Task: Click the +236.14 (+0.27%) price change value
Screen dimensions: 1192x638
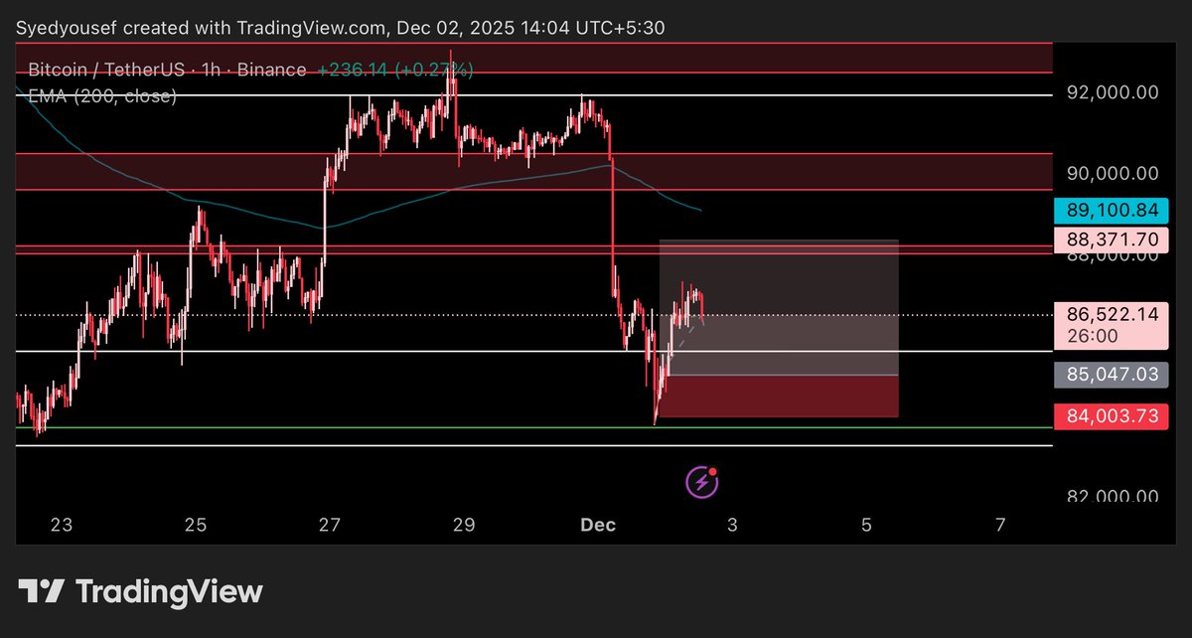Action: coord(394,70)
